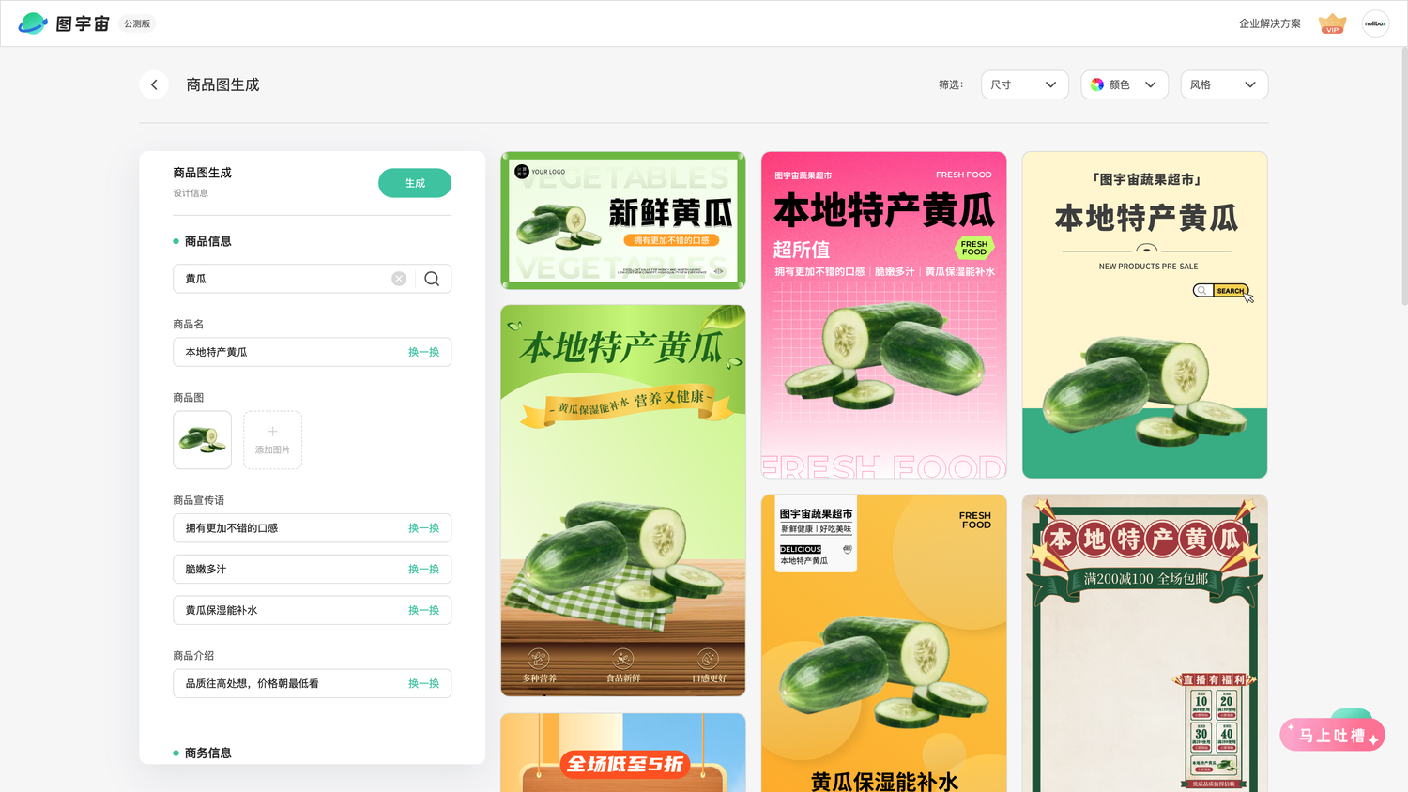The height and width of the screenshot is (792, 1408).
Task: Open the nolibox user avatar
Action: (x=1375, y=23)
